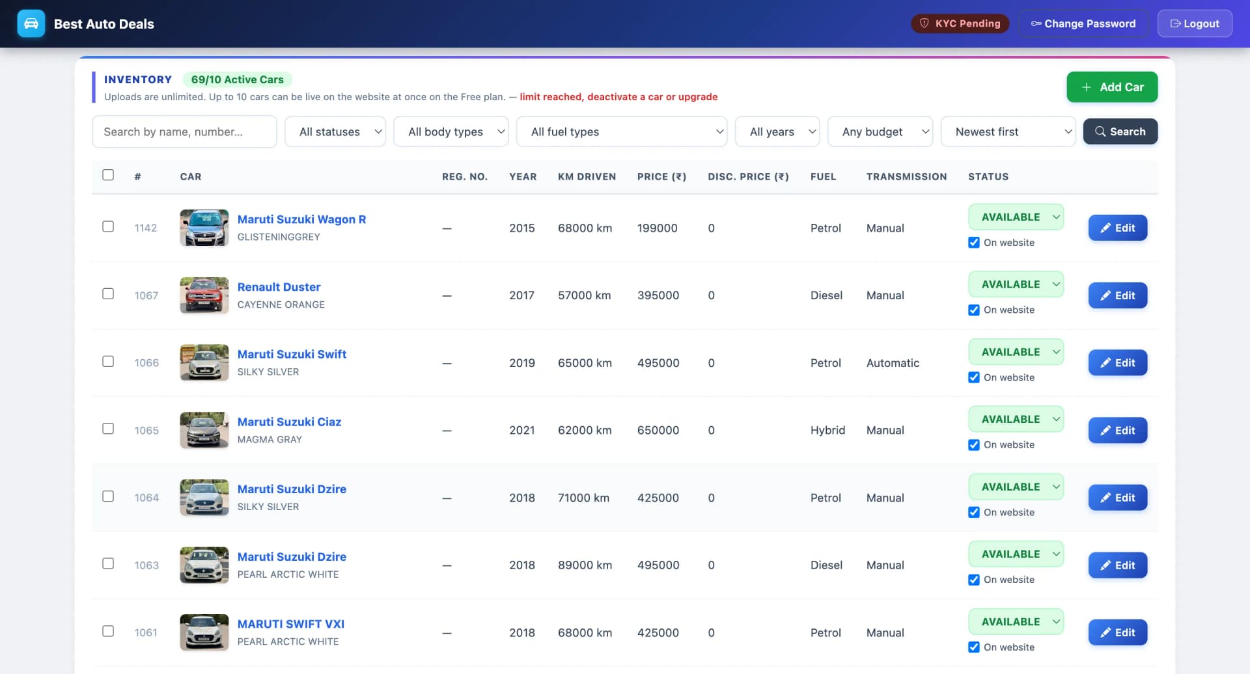Open the Maruti Suzuki Swift link
The height and width of the screenshot is (674, 1250).
pyautogui.click(x=292, y=354)
